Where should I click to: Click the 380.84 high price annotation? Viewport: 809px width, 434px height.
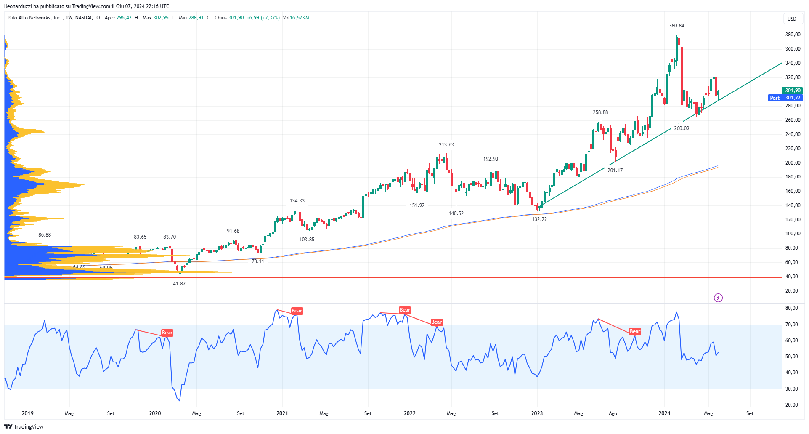click(676, 26)
